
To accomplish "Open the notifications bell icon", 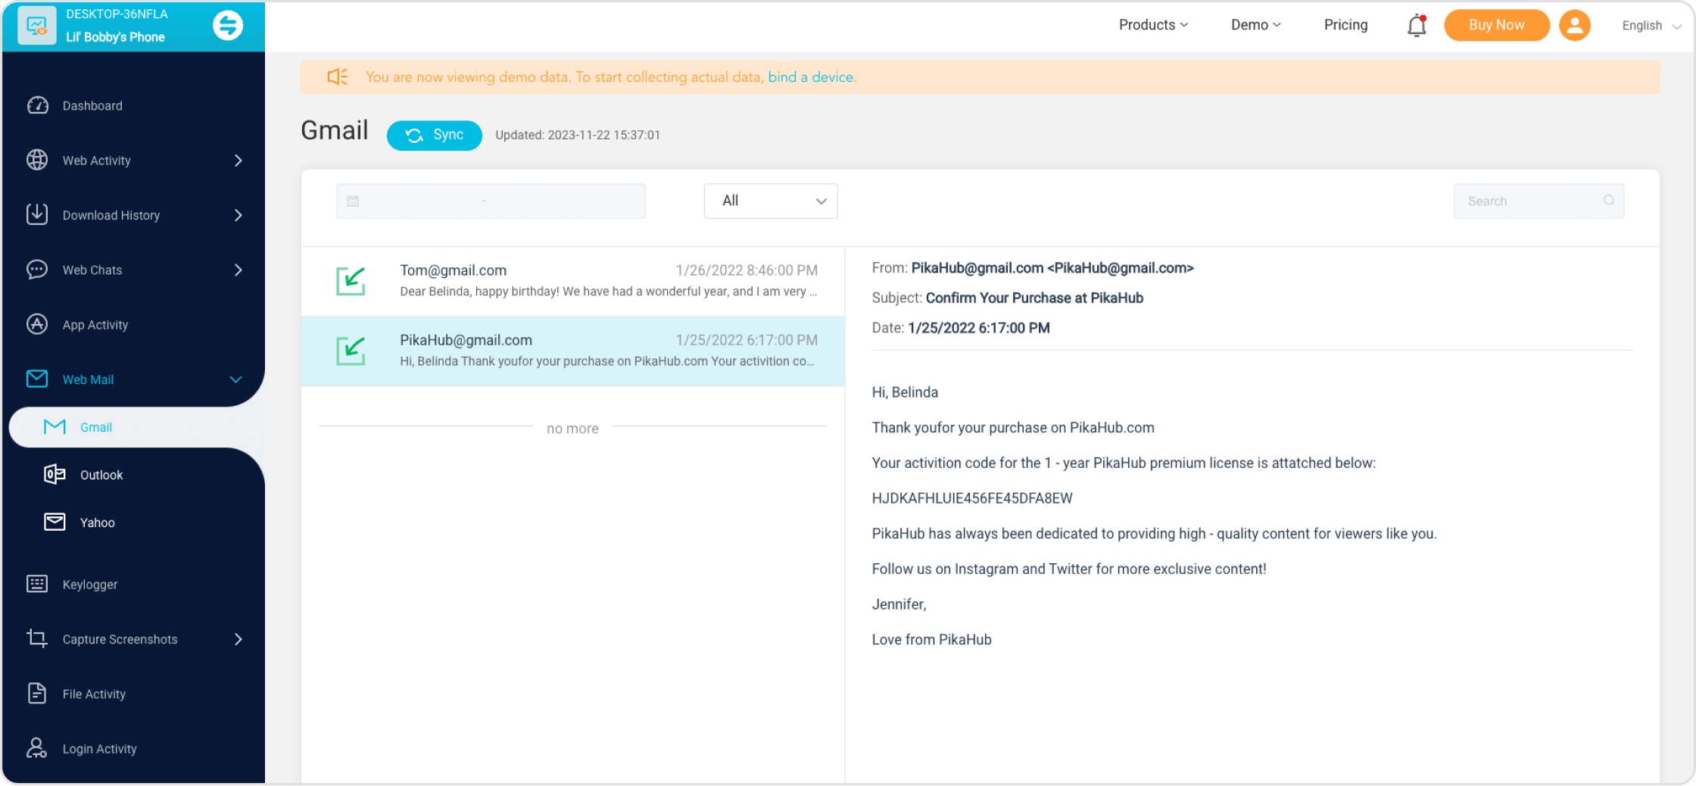I will tap(1417, 26).
